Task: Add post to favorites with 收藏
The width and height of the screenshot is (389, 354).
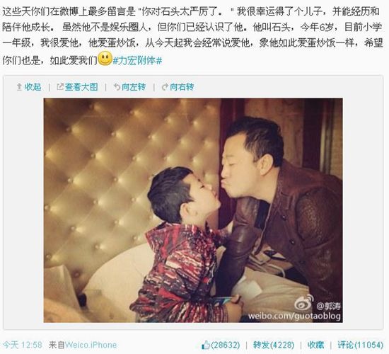Action: [316, 345]
